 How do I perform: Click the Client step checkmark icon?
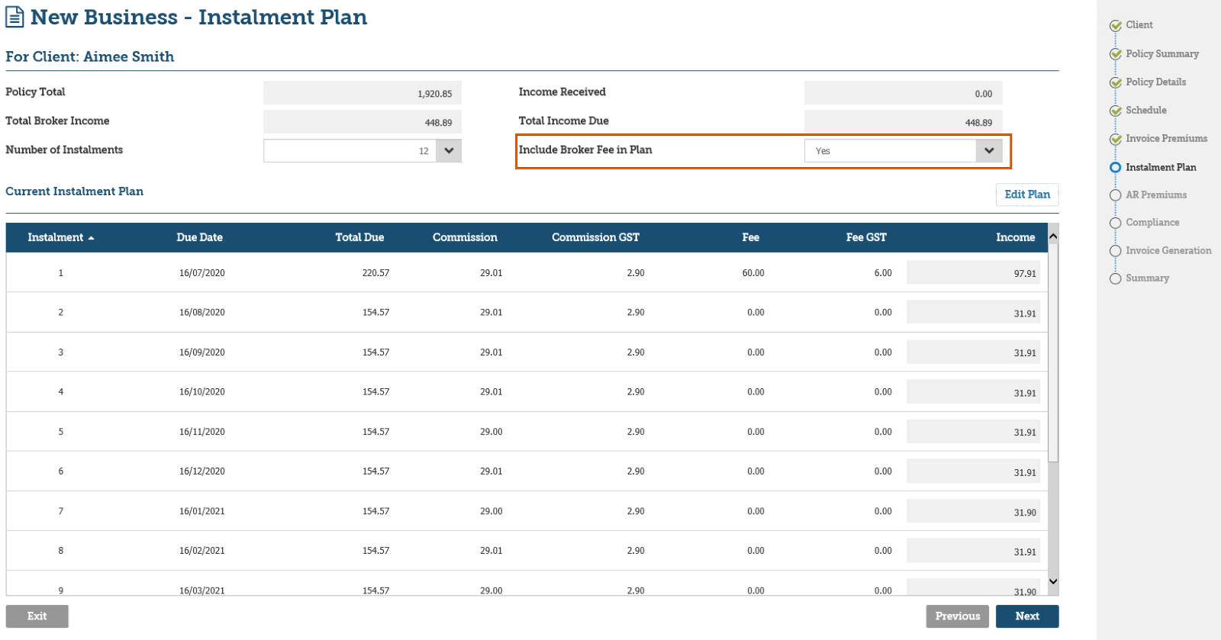point(1116,26)
